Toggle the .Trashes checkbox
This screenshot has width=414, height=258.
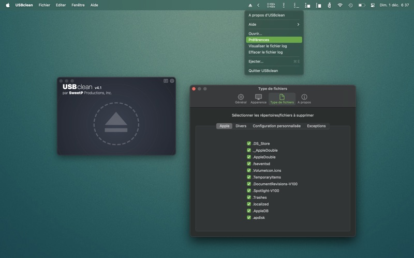(249, 197)
